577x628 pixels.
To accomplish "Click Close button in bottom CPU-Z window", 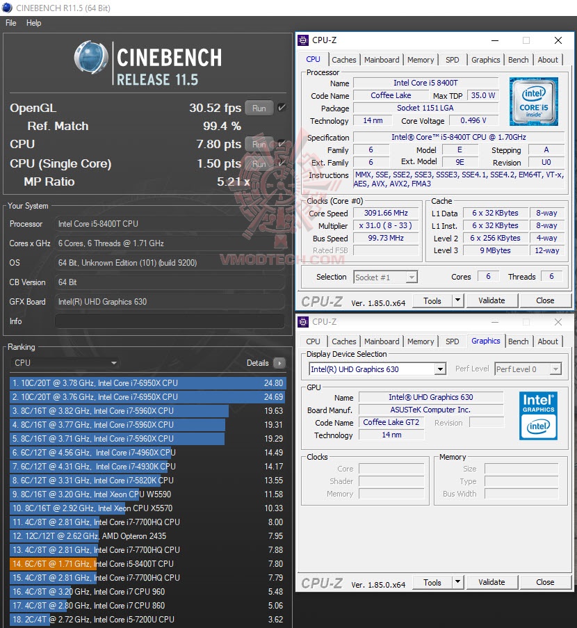I will click(545, 582).
